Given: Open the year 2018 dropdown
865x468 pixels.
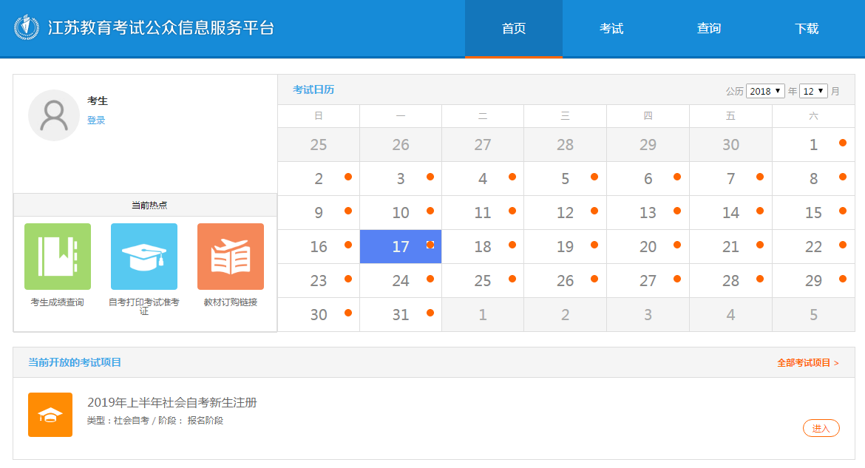Looking at the screenshot, I should point(765,92).
